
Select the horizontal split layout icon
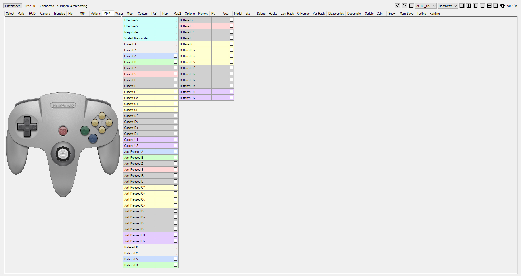(x=489, y=6)
